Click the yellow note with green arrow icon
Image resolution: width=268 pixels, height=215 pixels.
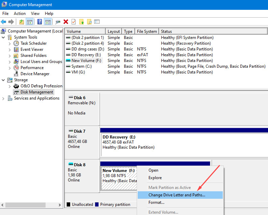82,22
